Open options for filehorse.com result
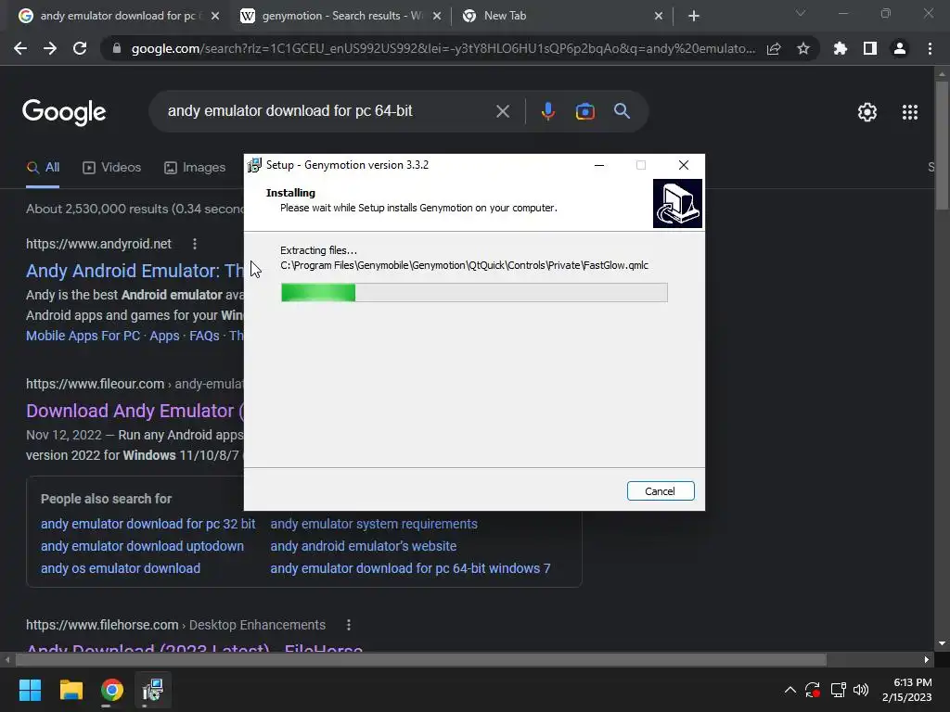The height and width of the screenshot is (712, 950). (x=349, y=625)
